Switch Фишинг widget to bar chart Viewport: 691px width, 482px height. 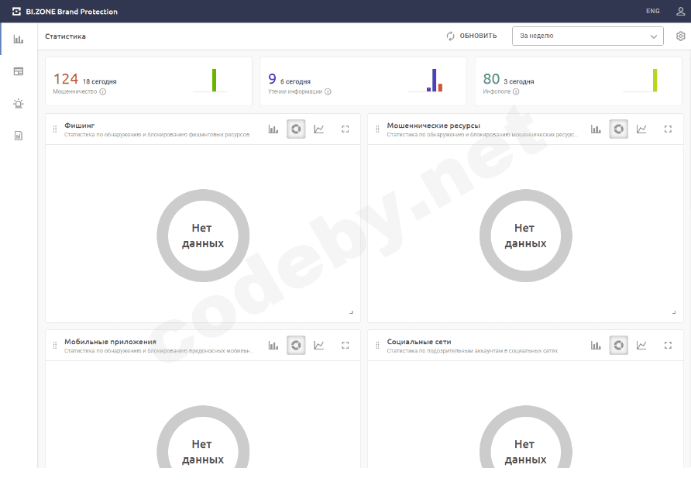click(x=273, y=129)
